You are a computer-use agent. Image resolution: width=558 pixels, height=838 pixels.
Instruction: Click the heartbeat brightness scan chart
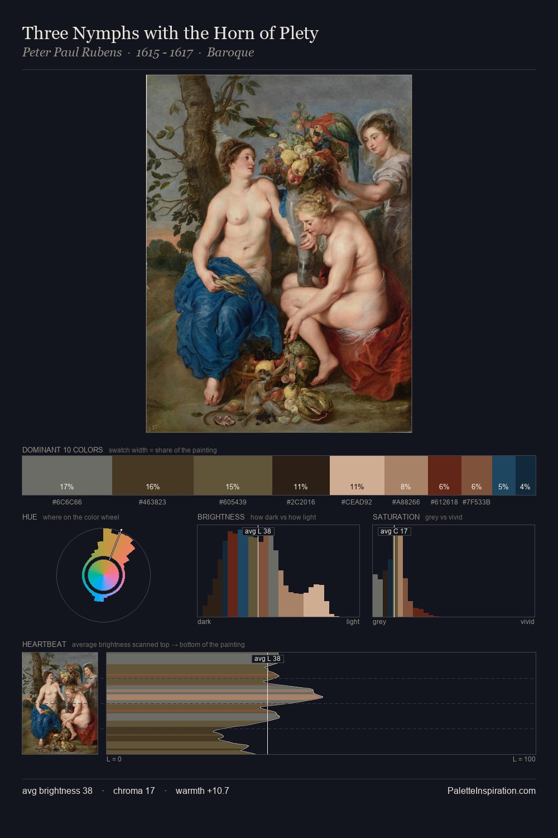coord(321,703)
